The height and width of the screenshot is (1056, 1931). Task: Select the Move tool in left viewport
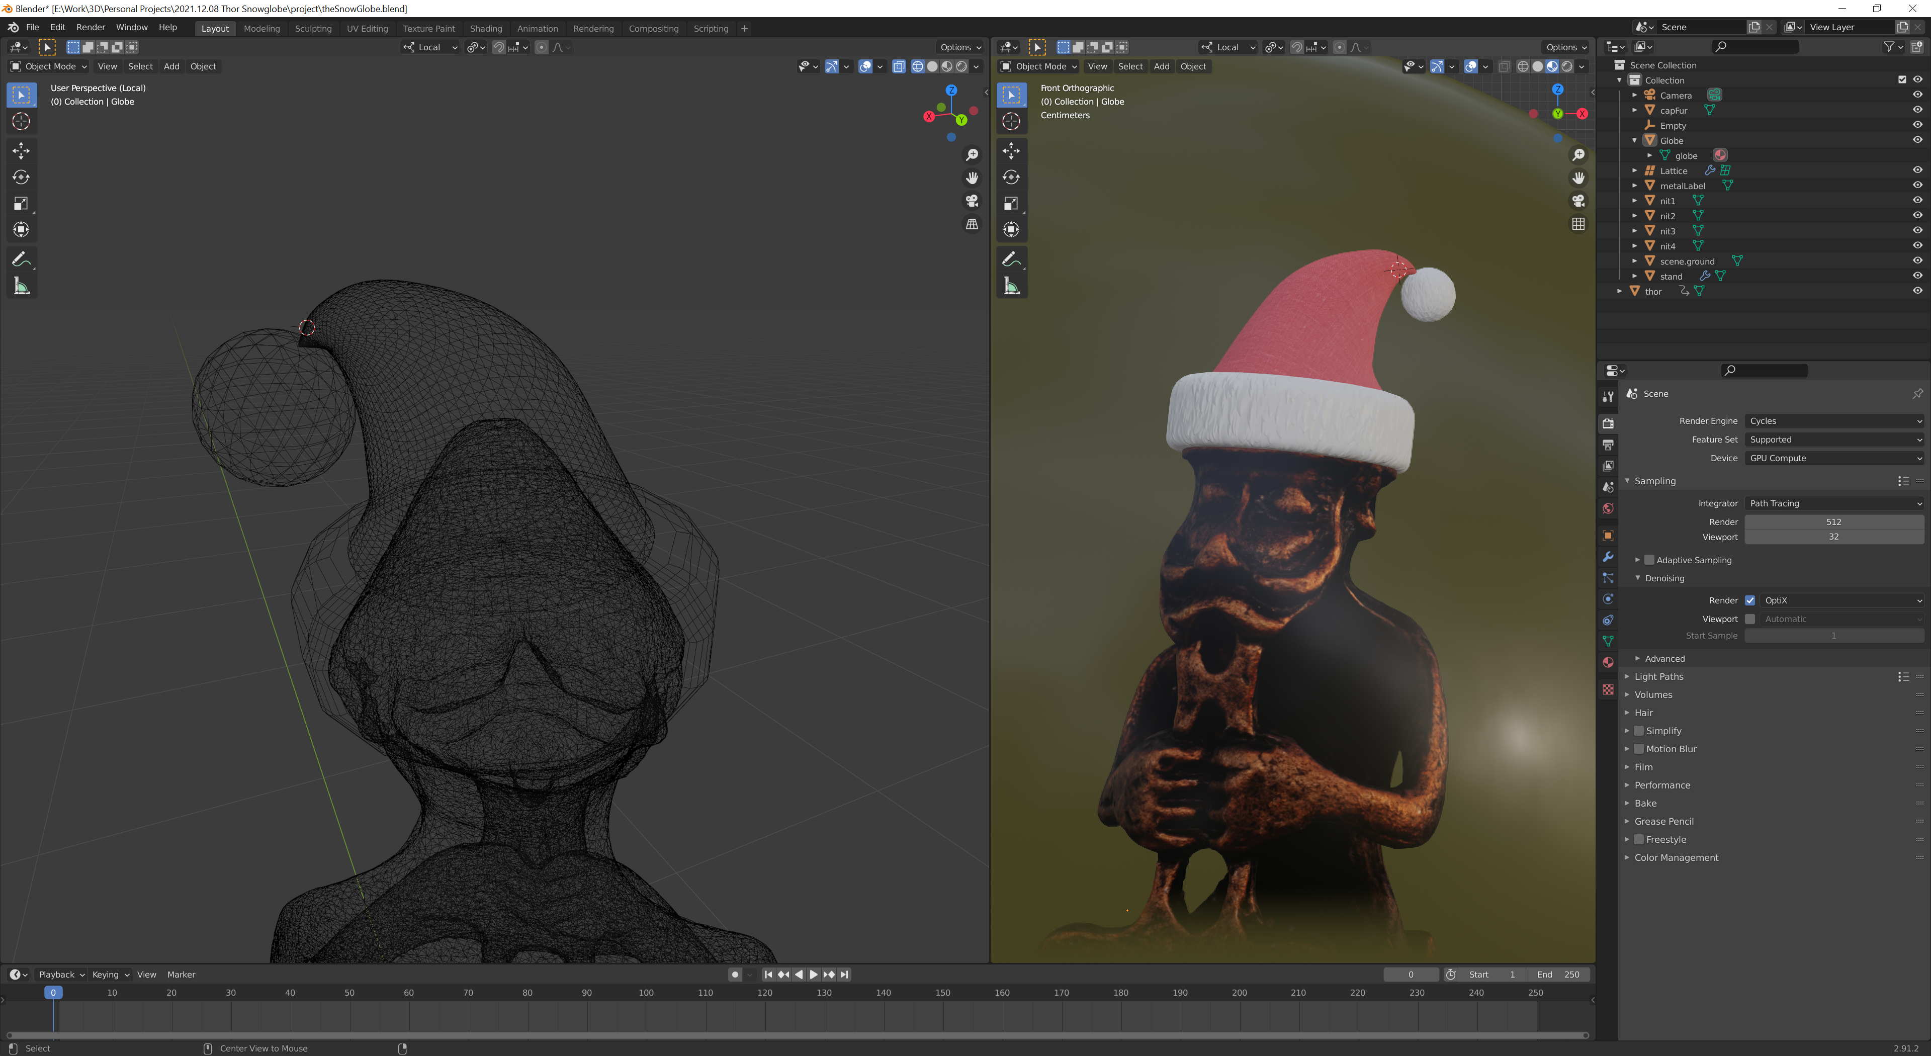(21, 151)
